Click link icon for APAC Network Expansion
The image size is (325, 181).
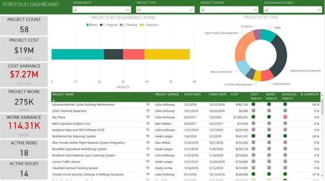(148, 111)
